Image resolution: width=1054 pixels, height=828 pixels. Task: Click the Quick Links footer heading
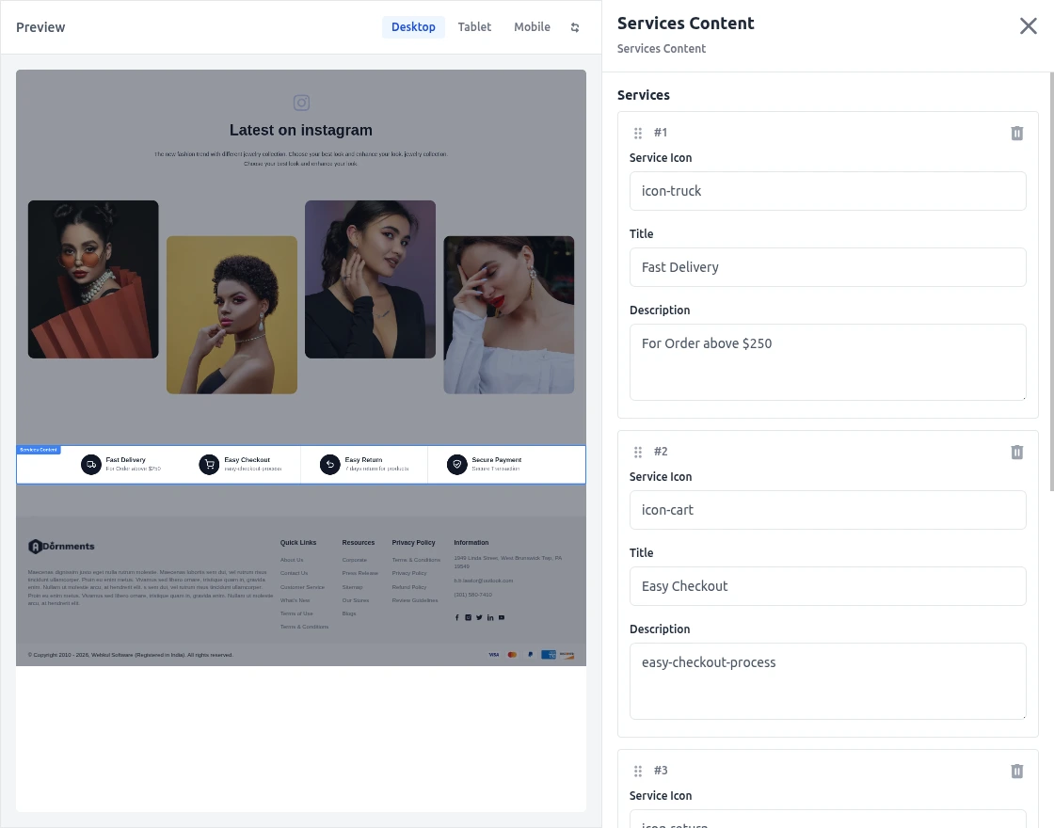[x=298, y=542]
